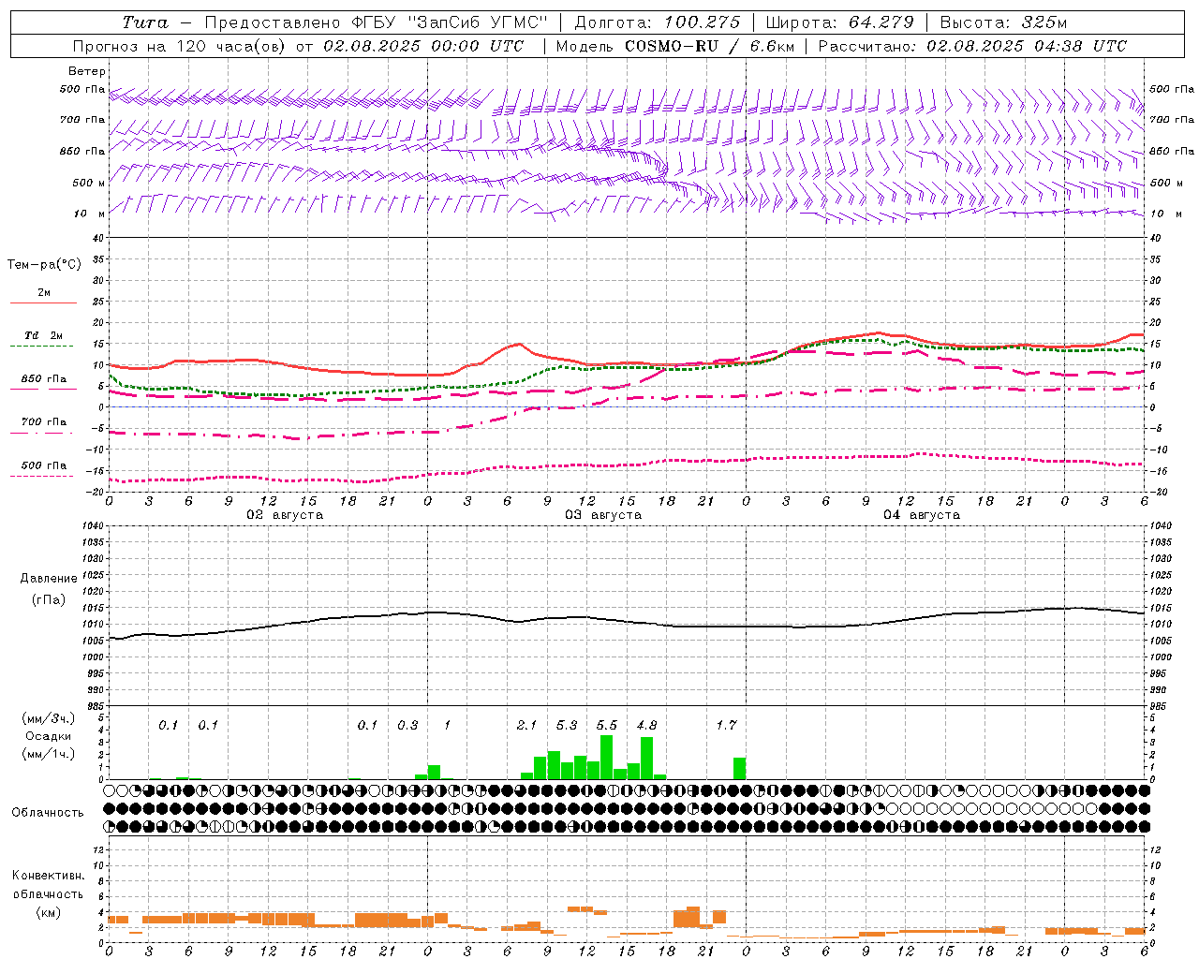
Task: Click the 02 августа date label
Action: 285,515
